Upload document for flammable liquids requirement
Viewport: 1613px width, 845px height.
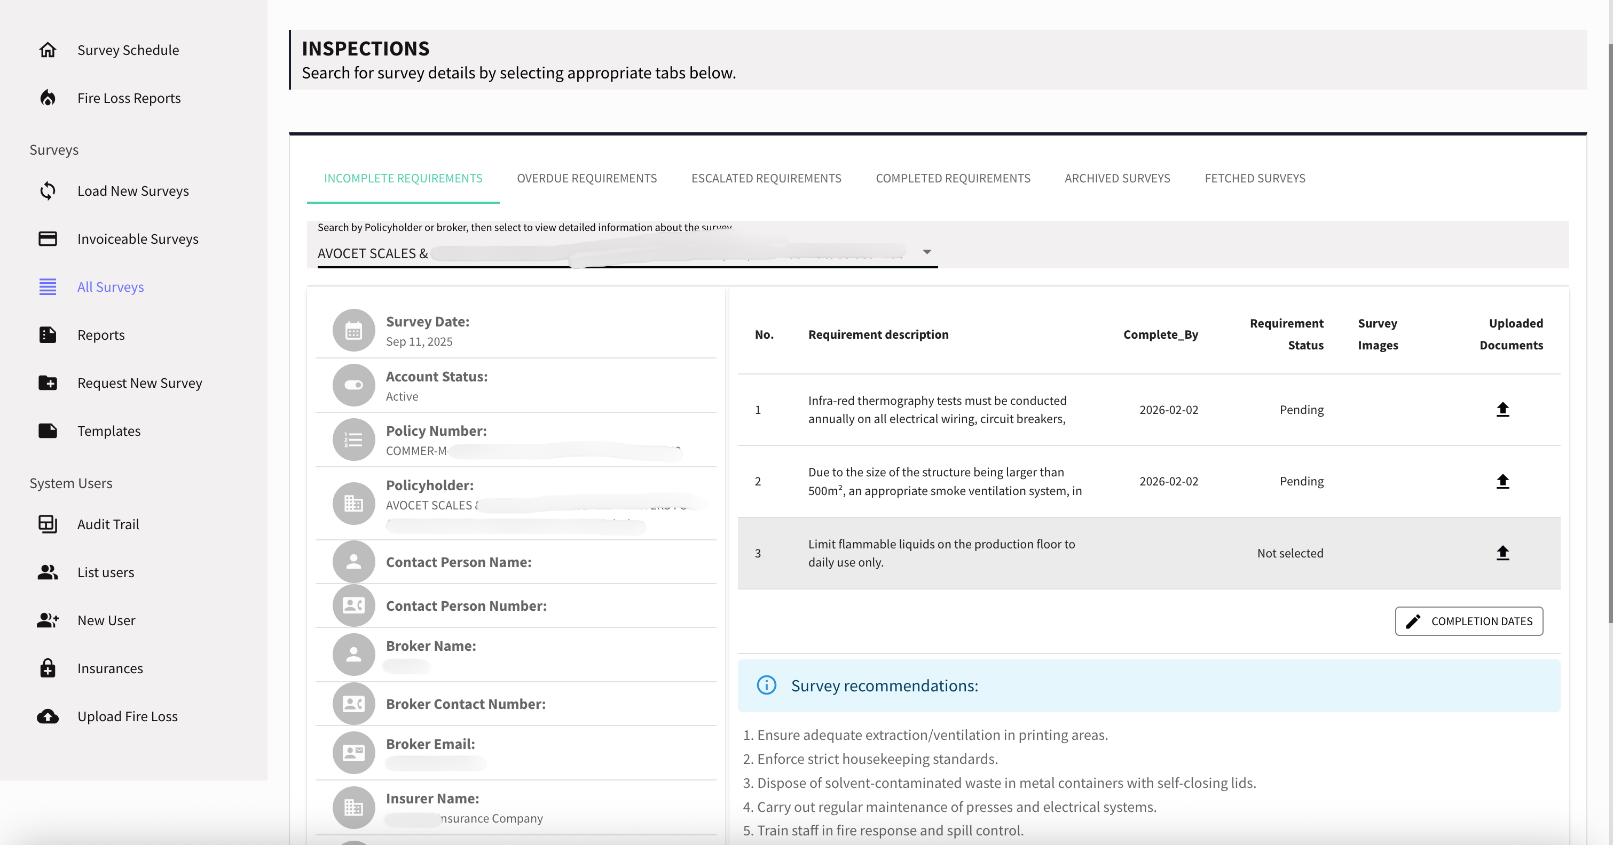[x=1502, y=553]
